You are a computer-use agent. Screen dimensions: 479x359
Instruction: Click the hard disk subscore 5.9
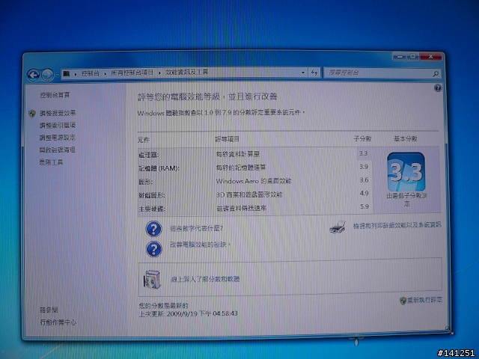pyautogui.click(x=364, y=206)
